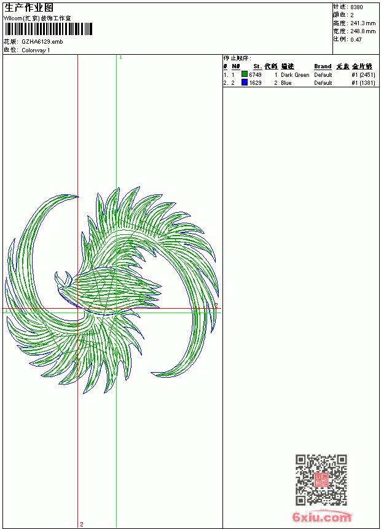Click the green marker 1 at the horizontal line's left end
The image size is (381, 529).
[6, 310]
